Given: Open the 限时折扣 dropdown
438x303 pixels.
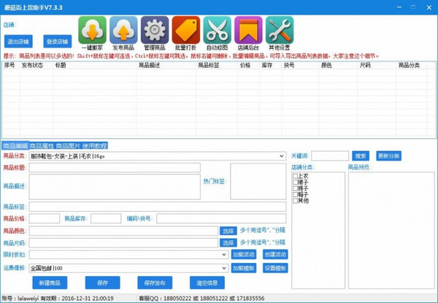Looking at the screenshot, I should point(224,255).
